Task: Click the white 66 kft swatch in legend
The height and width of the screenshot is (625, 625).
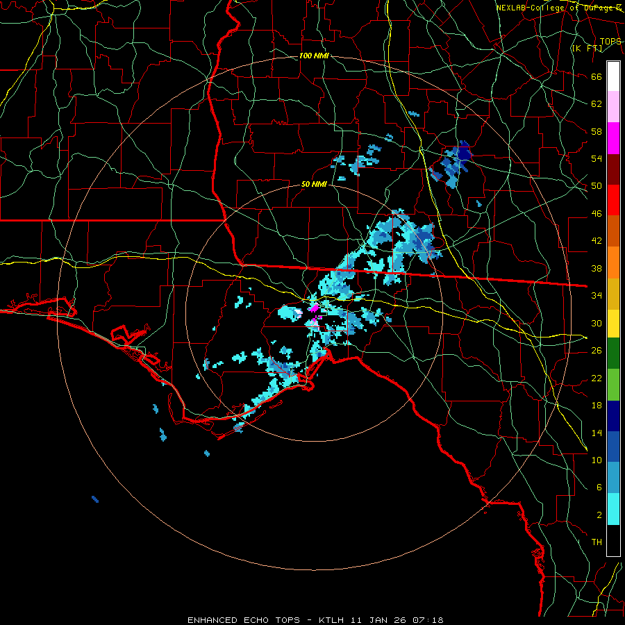Action: [x=613, y=76]
